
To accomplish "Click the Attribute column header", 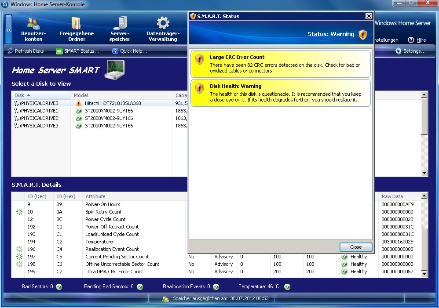I will click(x=134, y=196).
